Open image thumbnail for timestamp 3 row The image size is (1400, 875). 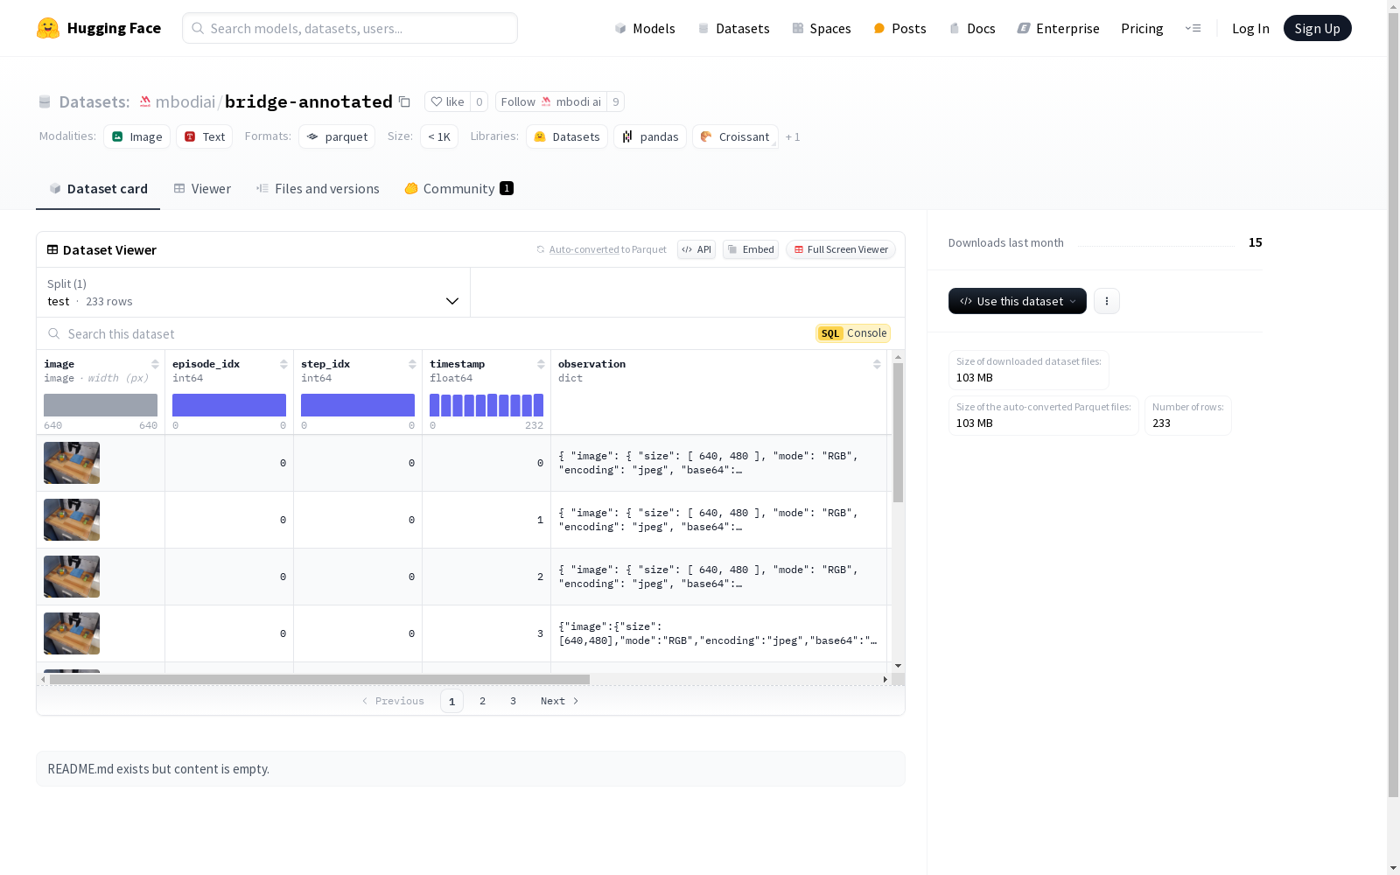click(72, 633)
